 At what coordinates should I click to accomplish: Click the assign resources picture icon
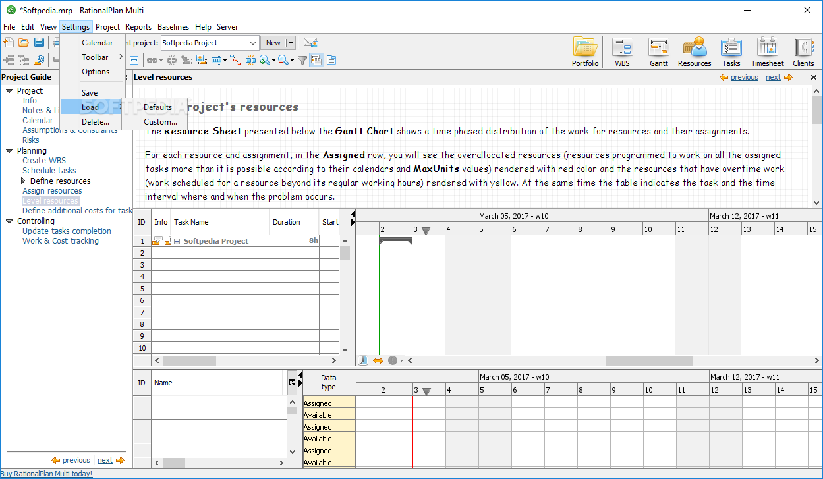[x=202, y=60]
